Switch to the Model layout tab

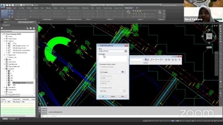[x=5, y=119]
